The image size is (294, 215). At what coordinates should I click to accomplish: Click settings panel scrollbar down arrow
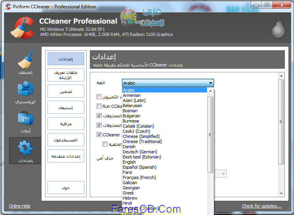(x=281, y=194)
